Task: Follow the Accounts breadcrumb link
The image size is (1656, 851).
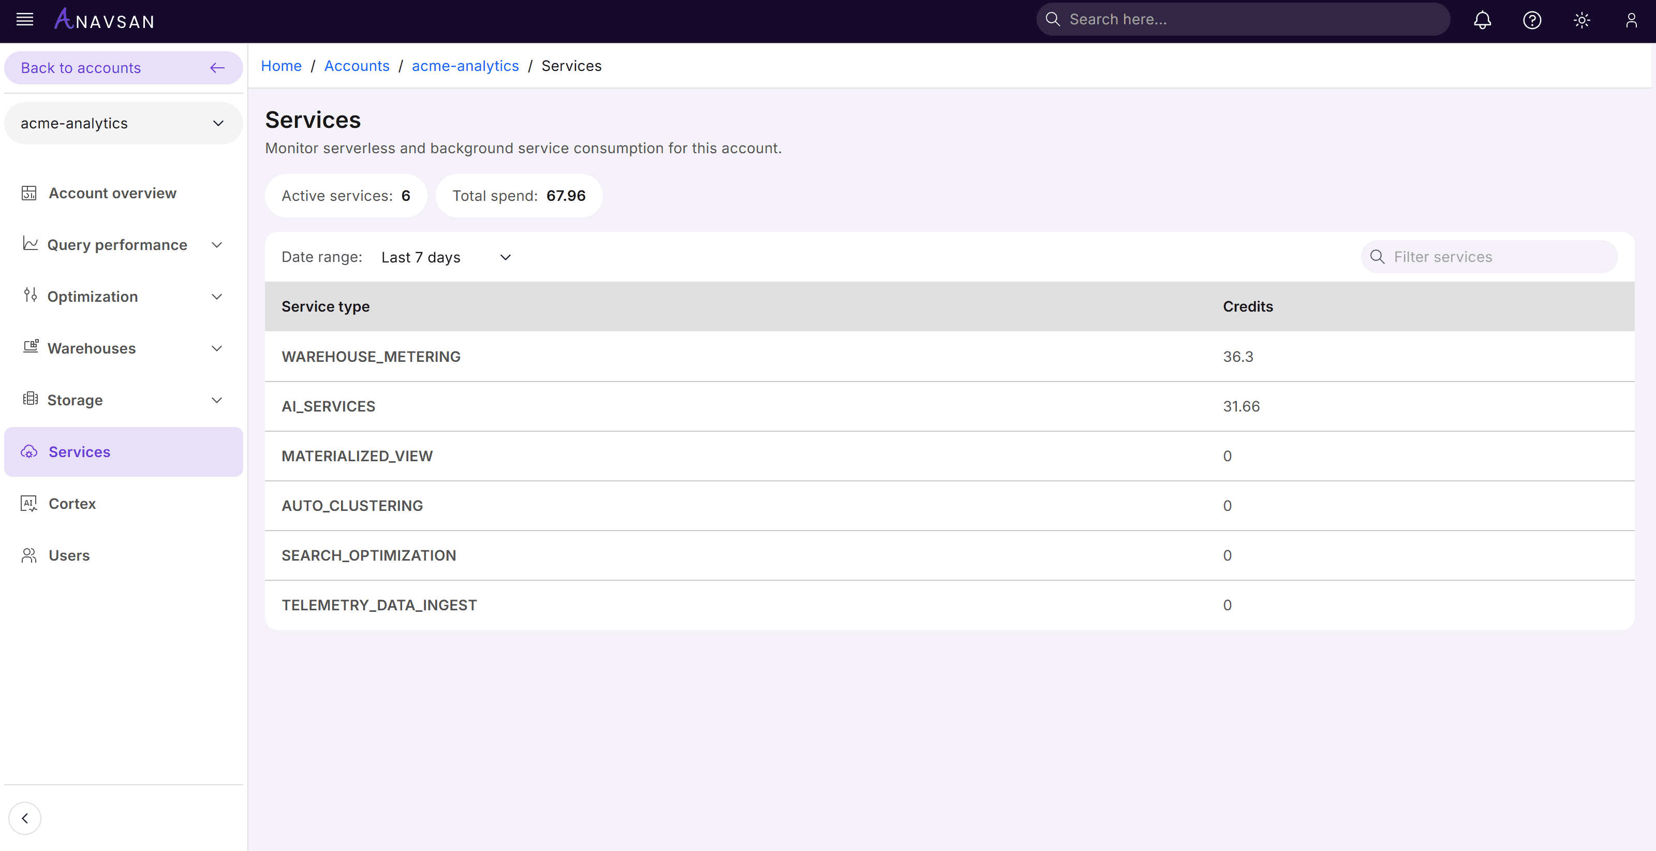Action: 356,66
